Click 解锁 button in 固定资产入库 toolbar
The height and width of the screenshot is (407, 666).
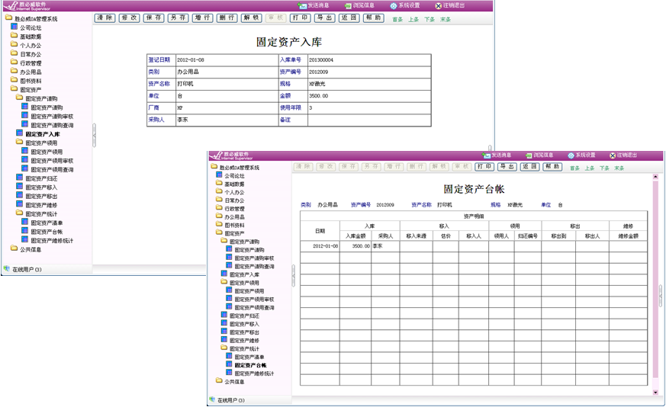click(x=252, y=18)
